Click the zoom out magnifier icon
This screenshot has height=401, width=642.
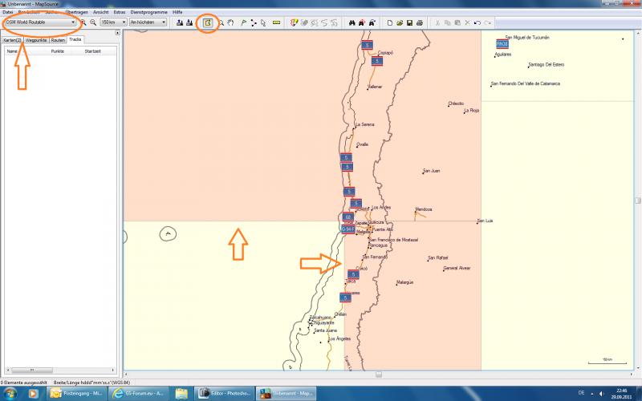point(92,22)
